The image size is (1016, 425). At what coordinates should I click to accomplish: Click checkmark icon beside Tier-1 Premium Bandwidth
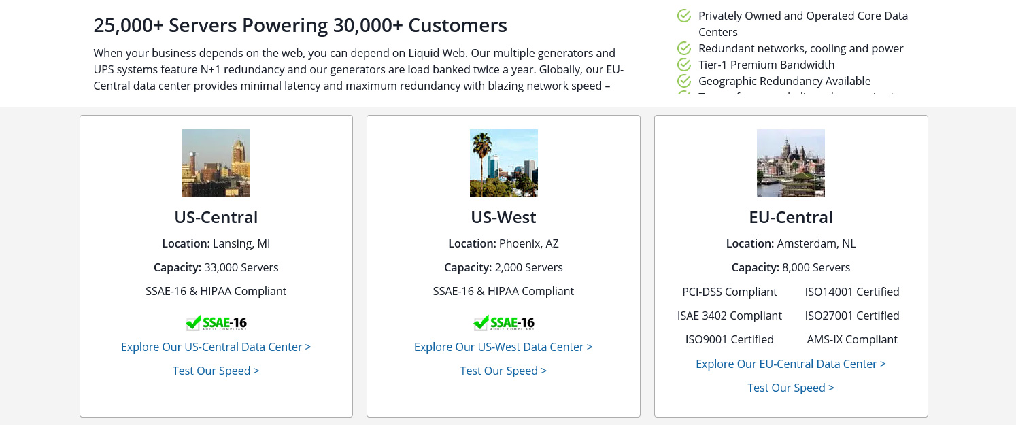point(684,65)
